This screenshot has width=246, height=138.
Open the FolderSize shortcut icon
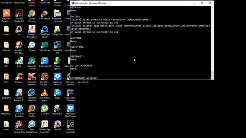(57, 13)
